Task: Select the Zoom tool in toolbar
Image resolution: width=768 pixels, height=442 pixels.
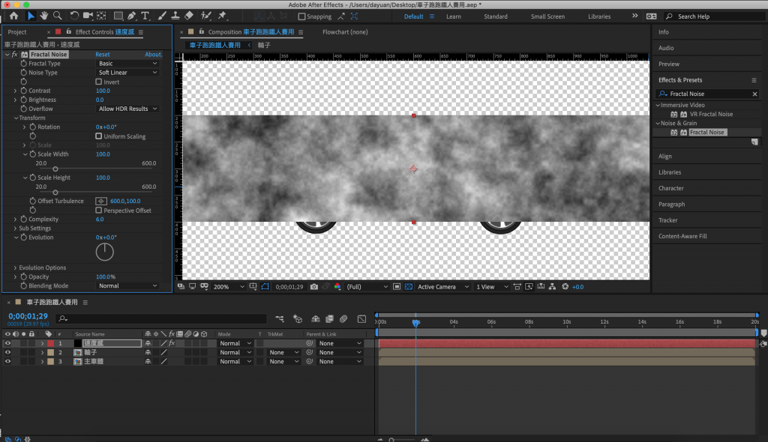Action: pos(58,16)
